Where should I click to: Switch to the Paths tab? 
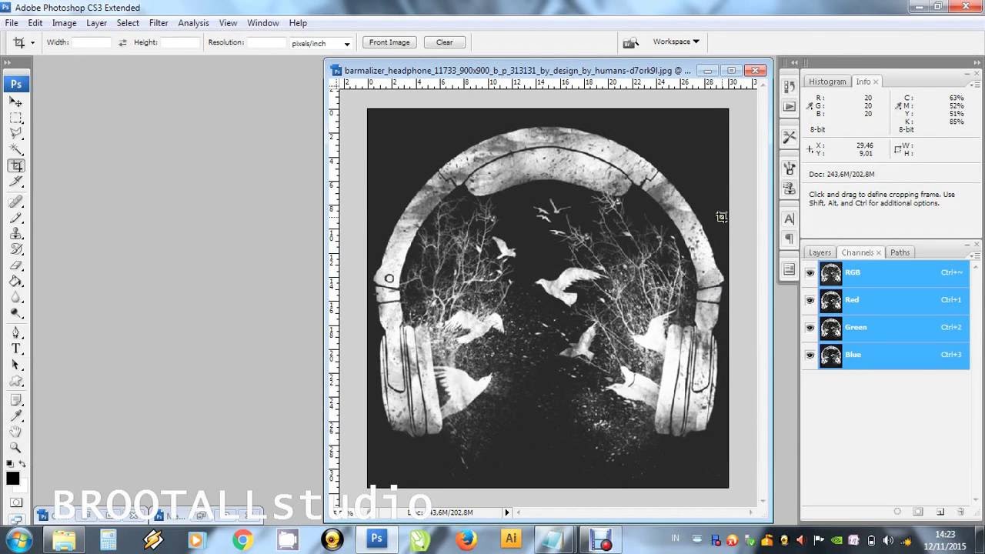click(900, 252)
